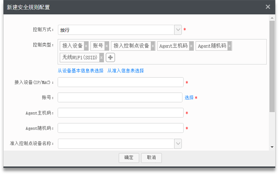
Task: Click into the 账号 text field
Action: click(x=120, y=98)
